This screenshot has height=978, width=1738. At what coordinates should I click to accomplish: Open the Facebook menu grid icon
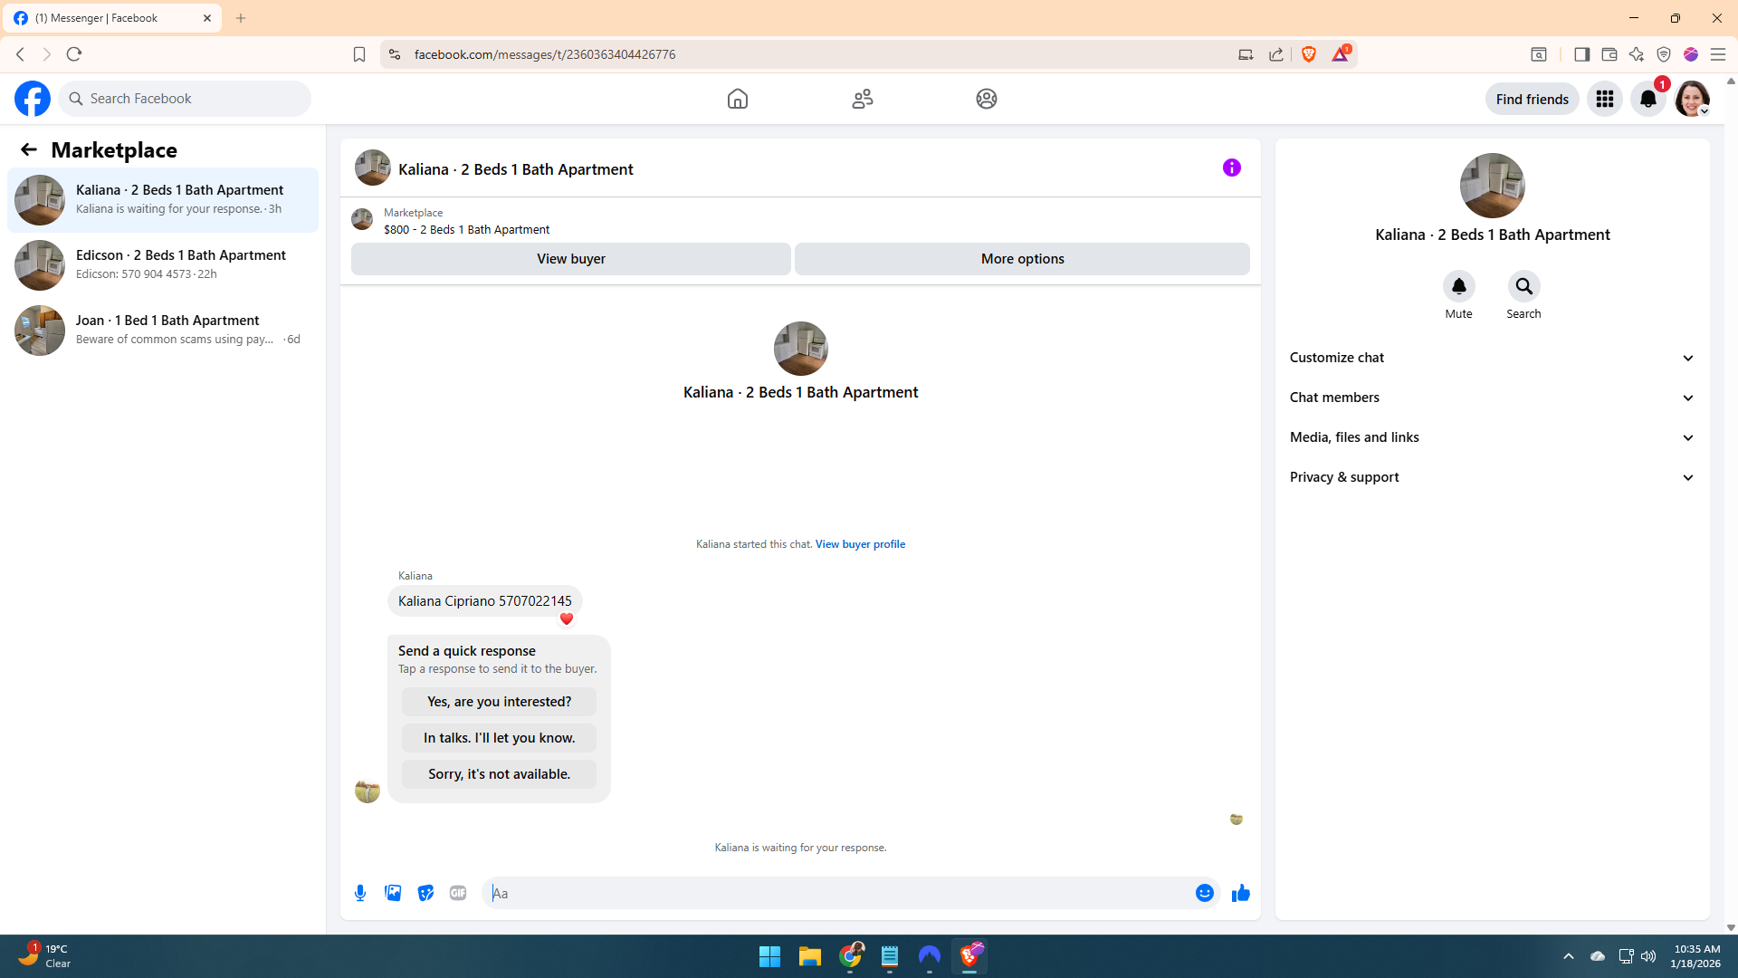tap(1604, 99)
